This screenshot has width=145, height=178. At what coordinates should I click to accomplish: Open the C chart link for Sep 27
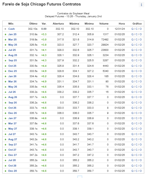coord(136,145)
